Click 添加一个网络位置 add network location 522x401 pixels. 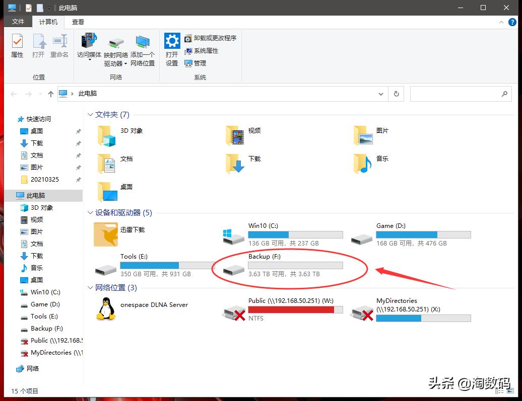click(x=143, y=50)
